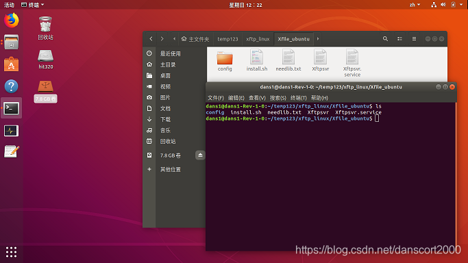This screenshot has width=468, height=263.
Task: Open the terminal 查看(V) menu
Action: point(257,98)
